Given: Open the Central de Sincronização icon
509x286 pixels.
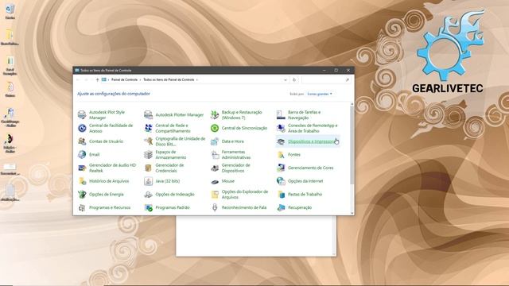Looking at the screenshot, I should 215,128.
